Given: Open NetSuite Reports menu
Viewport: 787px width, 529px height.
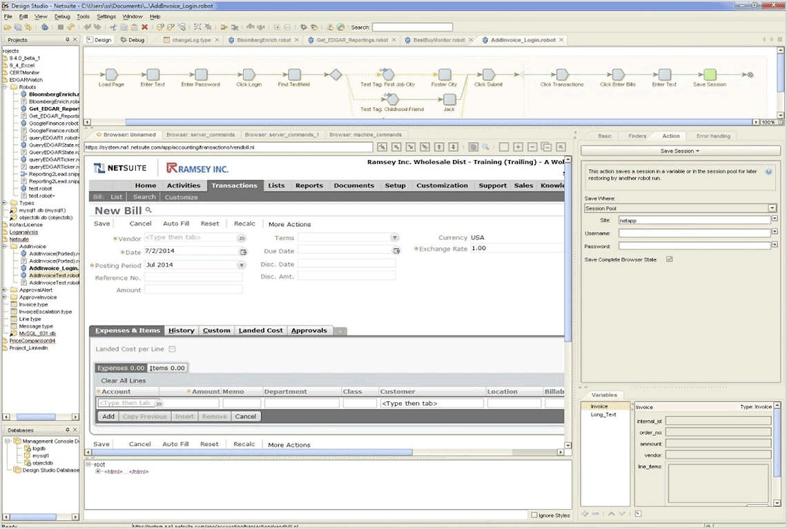Looking at the screenshot, I should click(x=309, y=186).
